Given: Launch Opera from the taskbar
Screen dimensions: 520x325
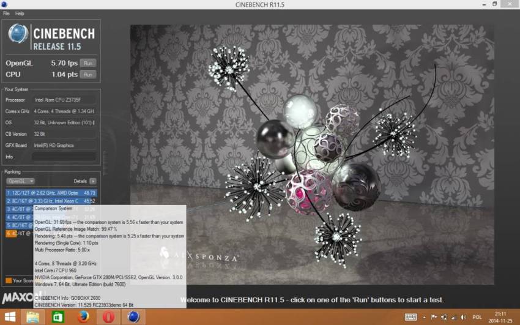Looking at the screenshot, I should tap(108, 317).
